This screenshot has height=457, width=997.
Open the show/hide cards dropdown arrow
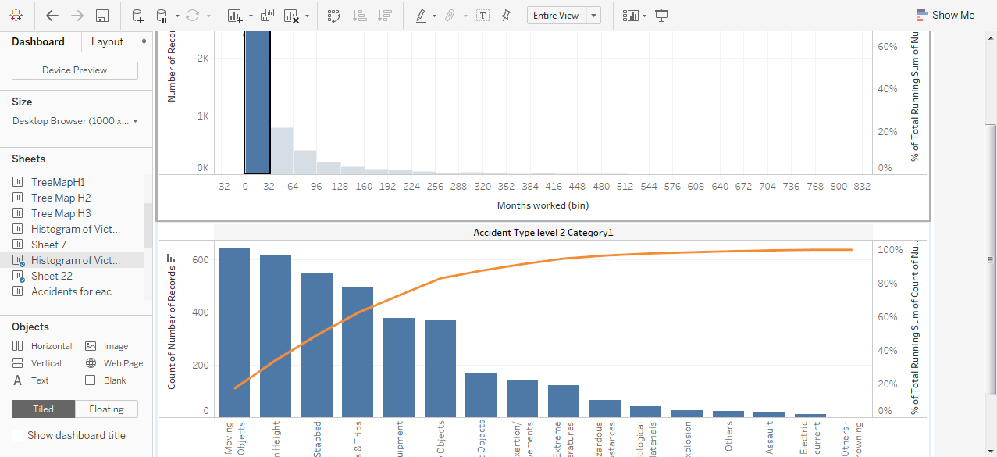644,16
